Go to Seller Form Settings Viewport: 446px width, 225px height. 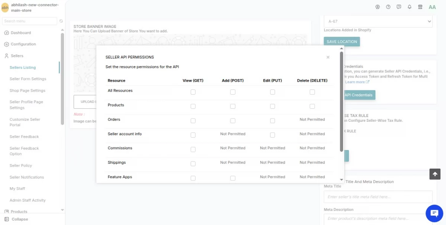tap(28, 79)
